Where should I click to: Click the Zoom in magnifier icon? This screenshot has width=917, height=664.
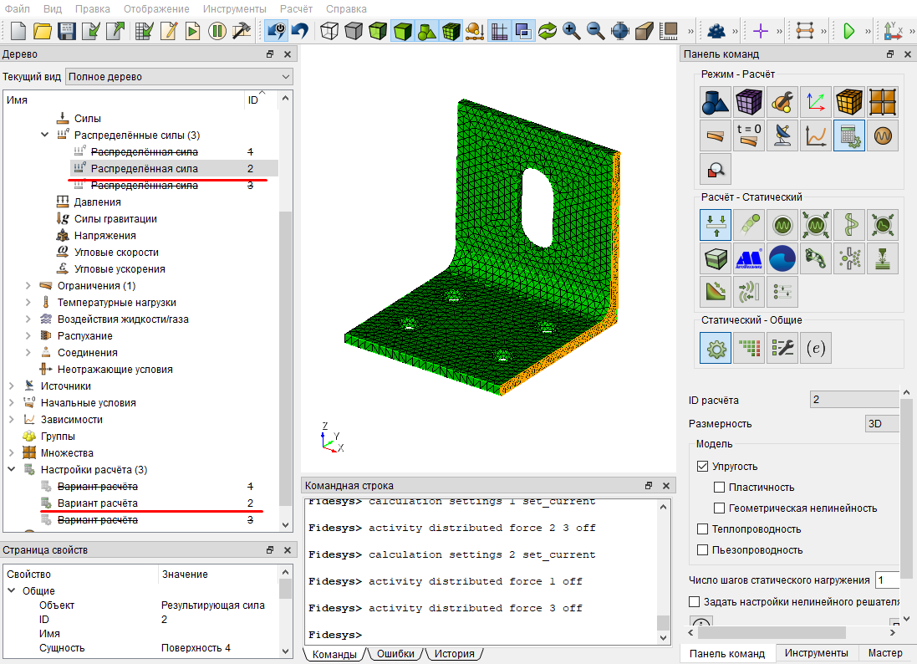572,30
